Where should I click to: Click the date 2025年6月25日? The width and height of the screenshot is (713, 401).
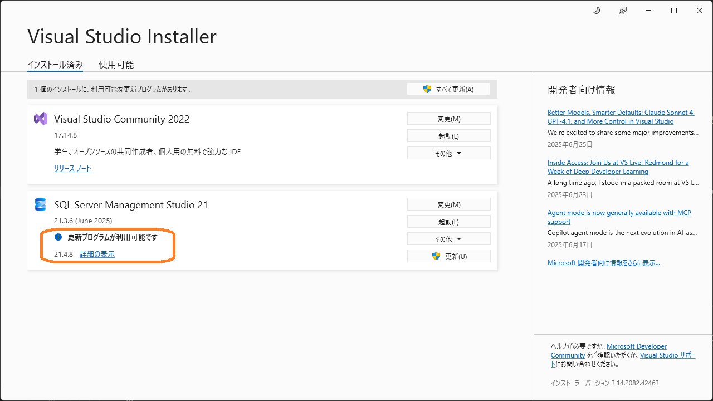coord(570,144)
